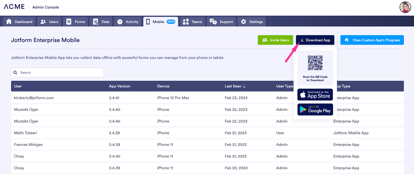Switch to the Mobile tab
The image size is (414, 174).
pos(160,22)
